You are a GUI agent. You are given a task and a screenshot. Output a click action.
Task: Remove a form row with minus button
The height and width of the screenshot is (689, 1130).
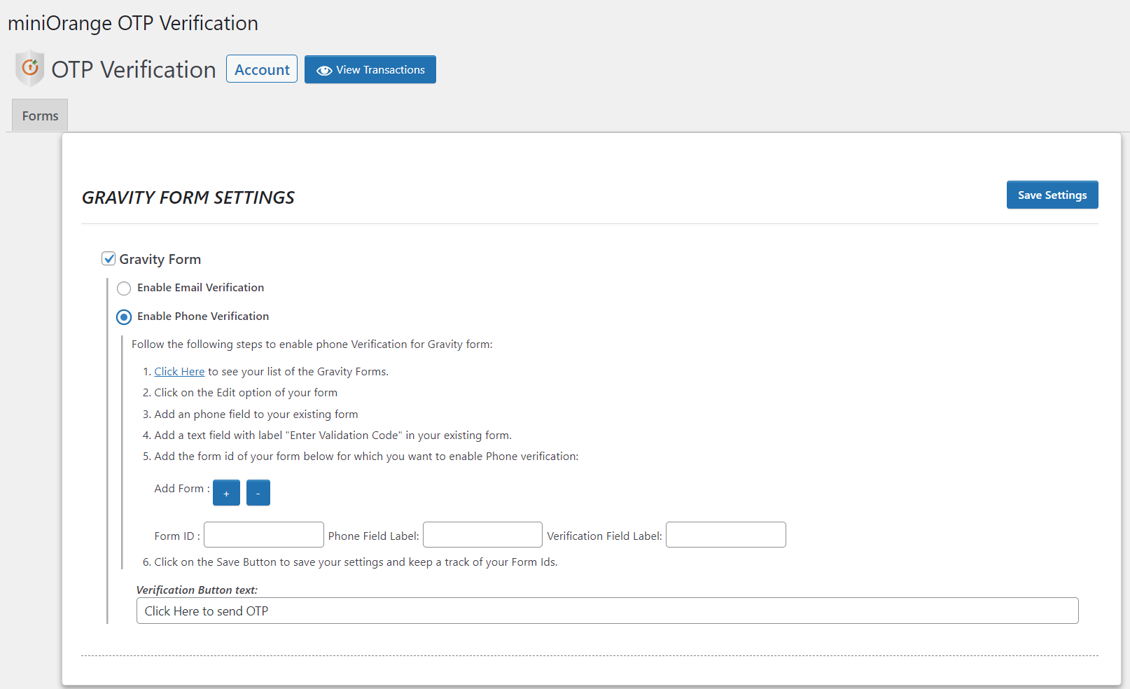pos(258,493)
